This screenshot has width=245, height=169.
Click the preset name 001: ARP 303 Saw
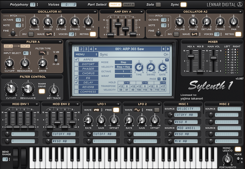(129, 49)
